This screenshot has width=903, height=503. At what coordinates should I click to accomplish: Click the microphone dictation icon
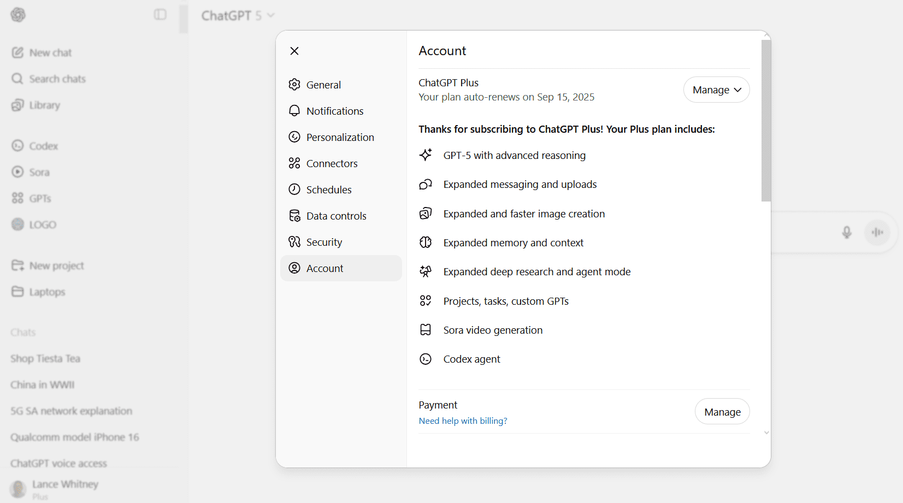coord(846,232)
